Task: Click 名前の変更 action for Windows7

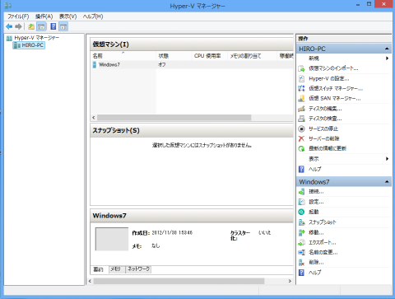Action: click(x=323, y=252)
